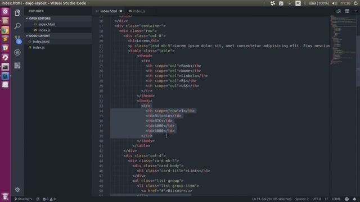
Task: Open the clock showing 11:38
Action: click(345, 3)
